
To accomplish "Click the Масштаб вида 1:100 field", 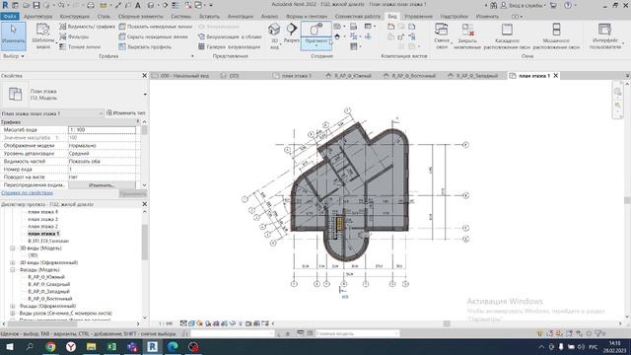I will click(102, 130).
